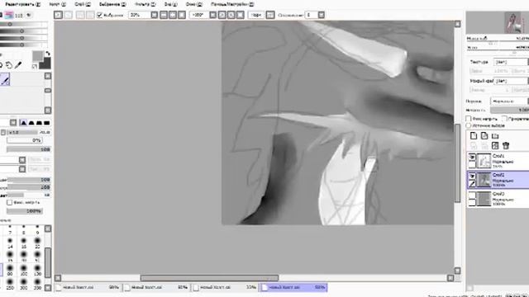Click the redo button in toolbar
Viewport: 529px width, 297px height.
coord(68,15)
